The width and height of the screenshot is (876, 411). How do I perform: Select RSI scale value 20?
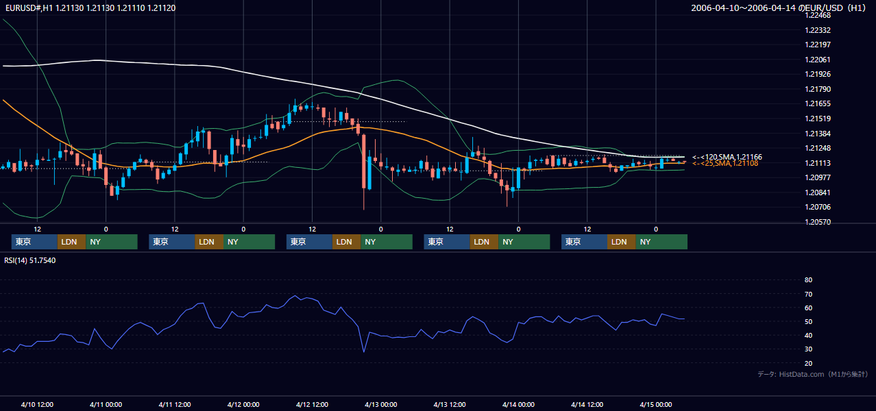point(808,363)
